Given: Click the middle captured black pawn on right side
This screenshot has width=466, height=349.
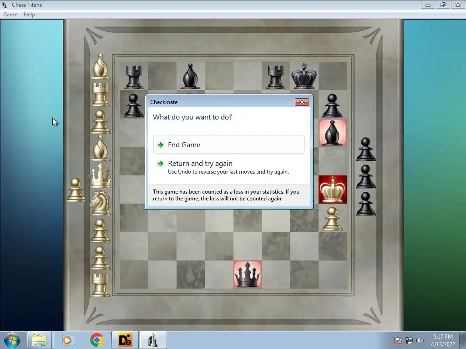Looking at the screenshot, I should (366, 176).
